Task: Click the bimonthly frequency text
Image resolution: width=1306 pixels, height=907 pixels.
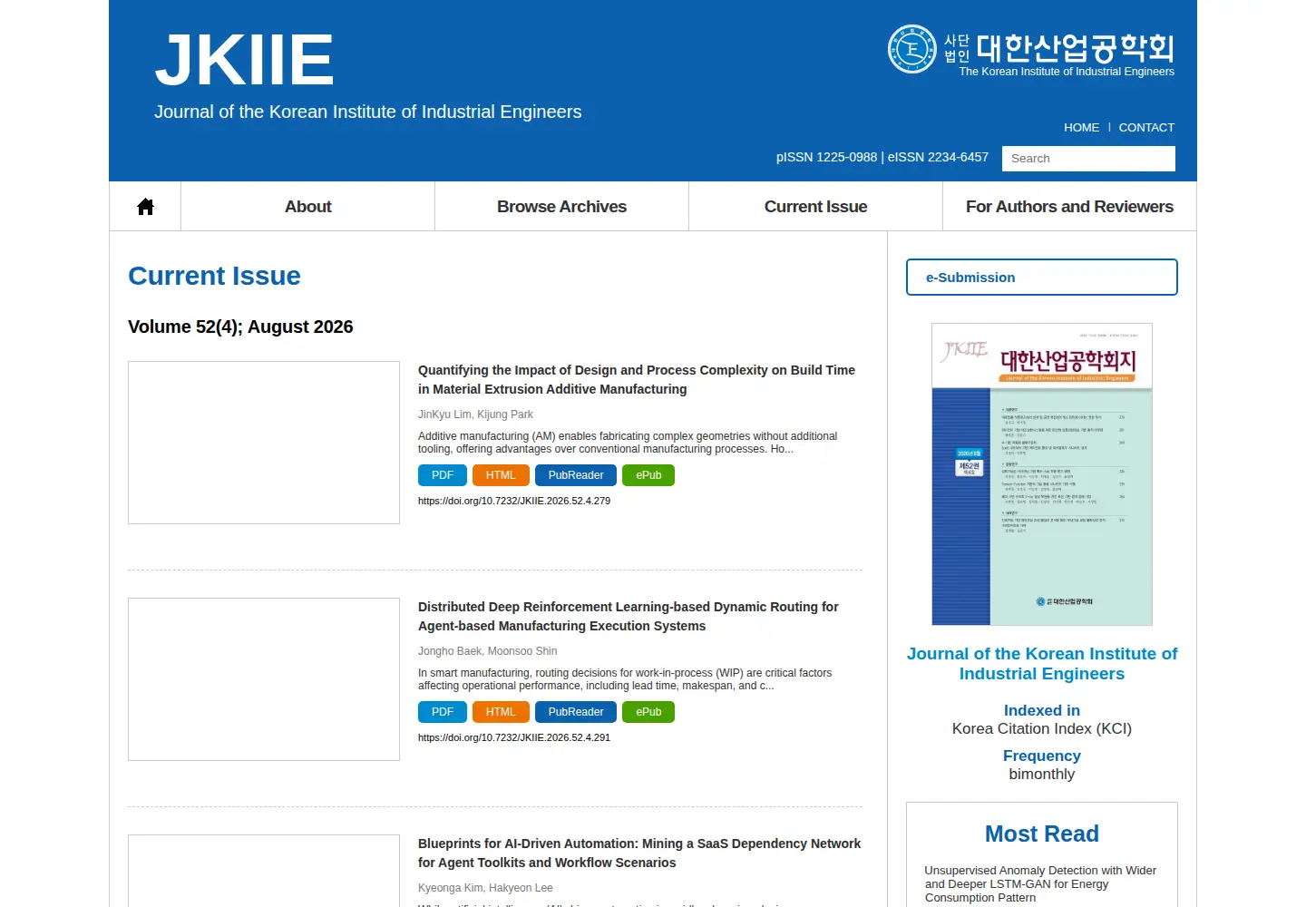Action: click(1042, 775)
